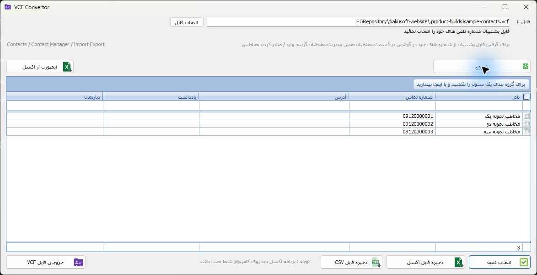The image size is (537, 275).
Task: Click the ذخیره فایل CSV button
Action: (x=351, y=262)
